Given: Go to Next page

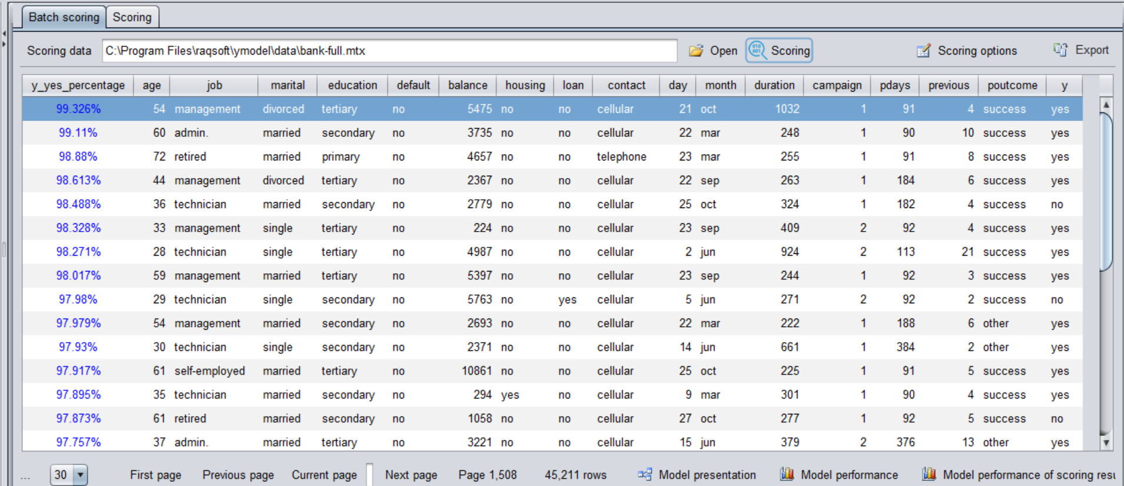Looking at the screenshot, I should click(x=411, y=475).
